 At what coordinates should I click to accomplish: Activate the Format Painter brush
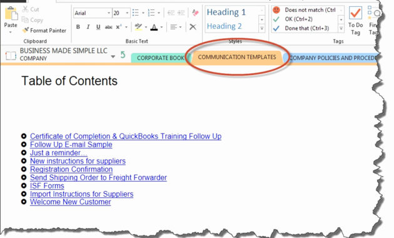click(44, 31)
